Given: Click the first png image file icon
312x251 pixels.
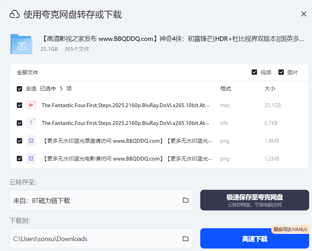Looking at the screenshot, I should pyautogui.click(x=31, y=141).
